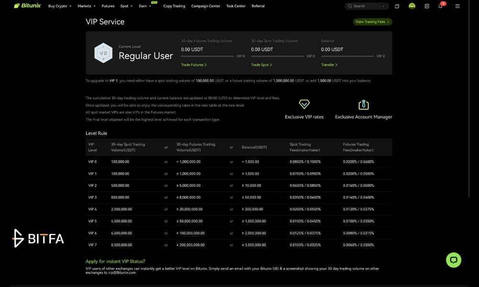Click the Transfer link
The width and height of the screenshot is (479, 287).
329,65
